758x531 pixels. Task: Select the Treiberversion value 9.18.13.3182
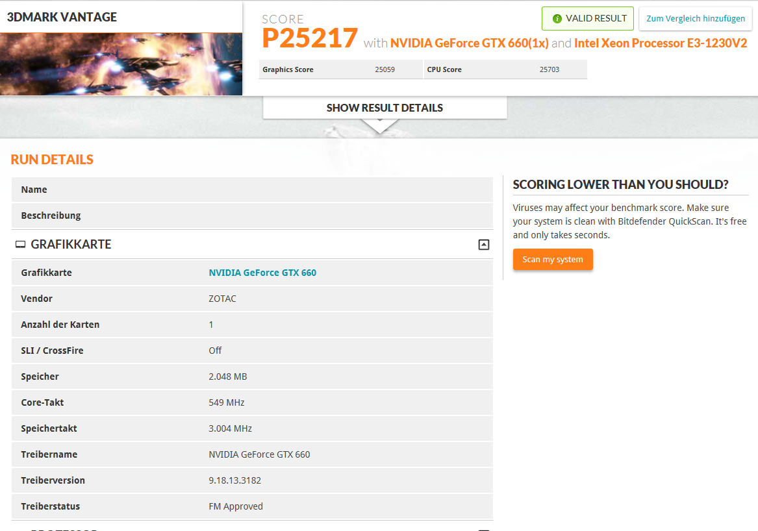pos(234,480)
